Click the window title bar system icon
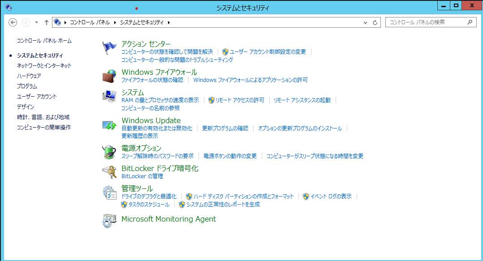483x261 pixels. [9, 7]
